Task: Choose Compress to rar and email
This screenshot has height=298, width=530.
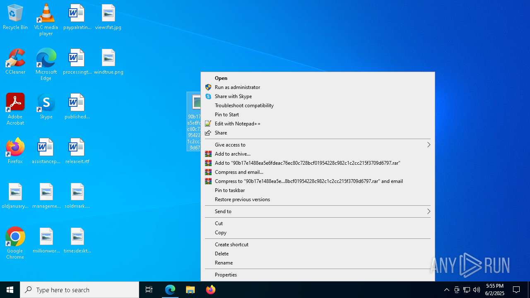Action: (x=318, y=181)
